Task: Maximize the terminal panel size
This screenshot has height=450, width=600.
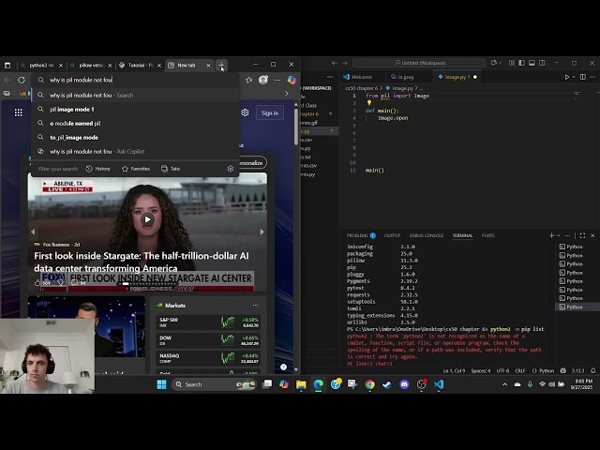Action: pyautogui.click(x=582, y=235)
